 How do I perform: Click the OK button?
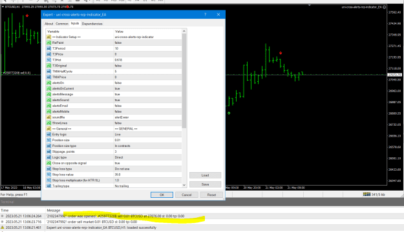click(x=162, y=195)
